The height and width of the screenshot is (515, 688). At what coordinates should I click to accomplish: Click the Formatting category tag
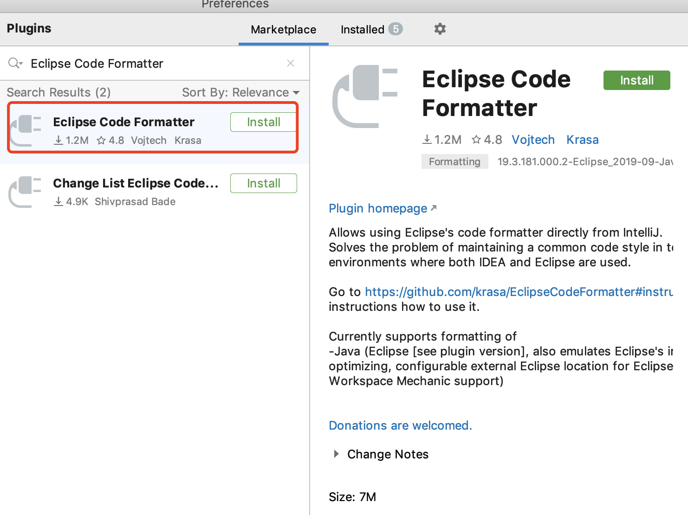pos(454,161)
